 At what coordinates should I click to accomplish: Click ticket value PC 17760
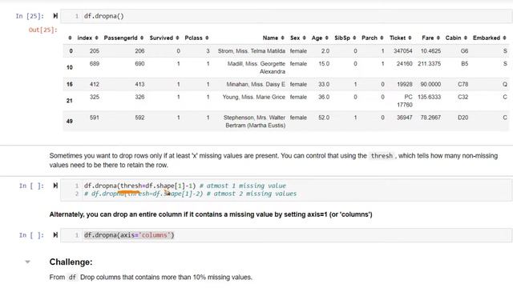[405, 101]
